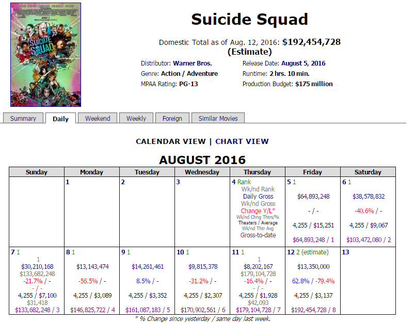Switch to Chart View
This screenshot has width=415, height=323.
click(242, 141)
